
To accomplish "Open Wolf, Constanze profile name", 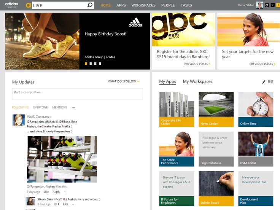I will (x=39, y=117).
